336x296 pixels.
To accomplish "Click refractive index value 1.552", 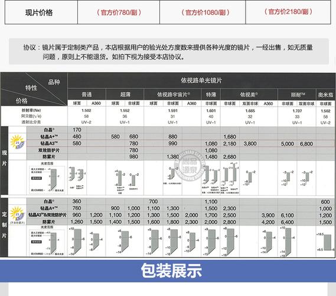I will pyautogui.click(x=125, y=111).
